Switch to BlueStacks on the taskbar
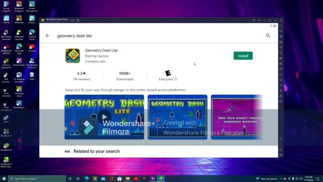 point(160,178)
